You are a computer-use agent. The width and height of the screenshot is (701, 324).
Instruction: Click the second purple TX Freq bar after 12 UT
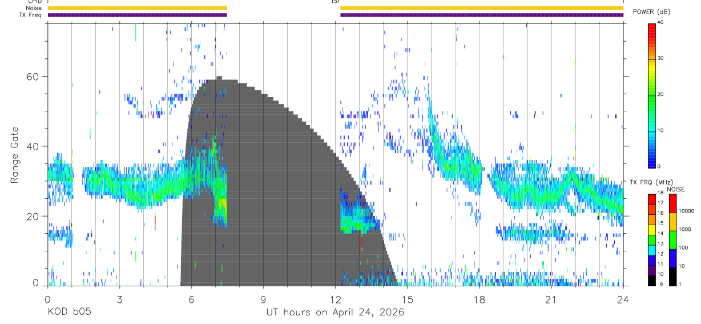[482, 15]
